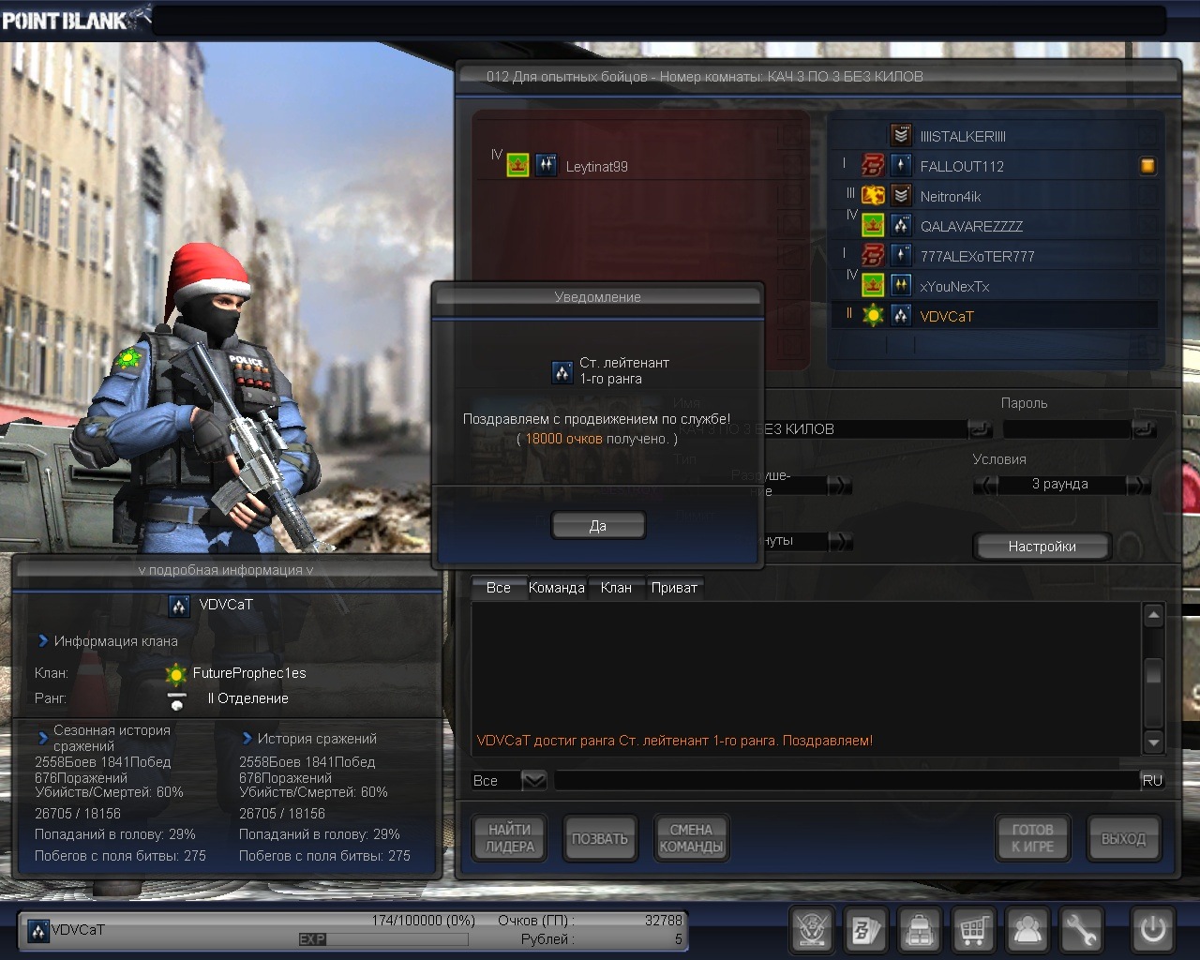This screenshot has width=1200, height=960.
Task: Open the shopping cart store icon
Action: [973, 931]
